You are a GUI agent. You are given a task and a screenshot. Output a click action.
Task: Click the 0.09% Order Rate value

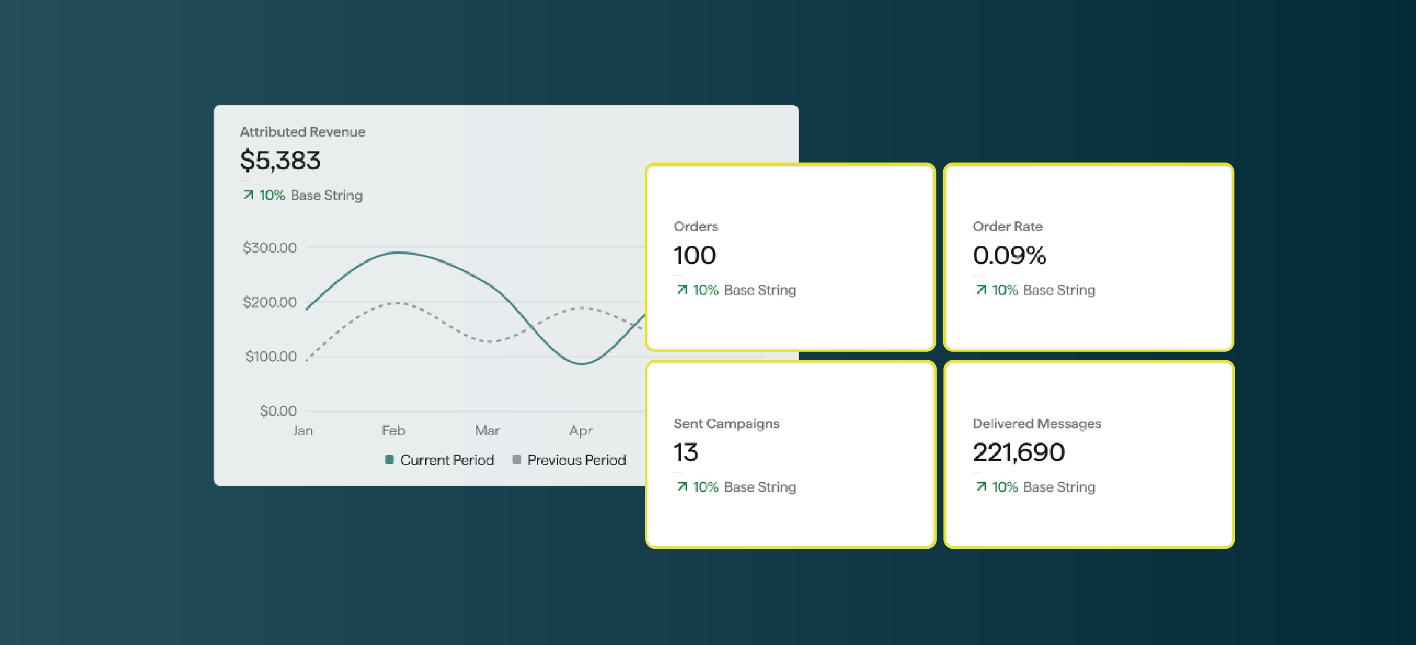pyautogui.click(x=1009, y=255)
